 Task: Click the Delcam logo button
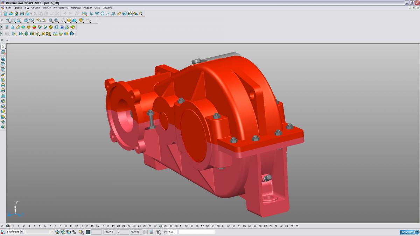tap(409, 232)
